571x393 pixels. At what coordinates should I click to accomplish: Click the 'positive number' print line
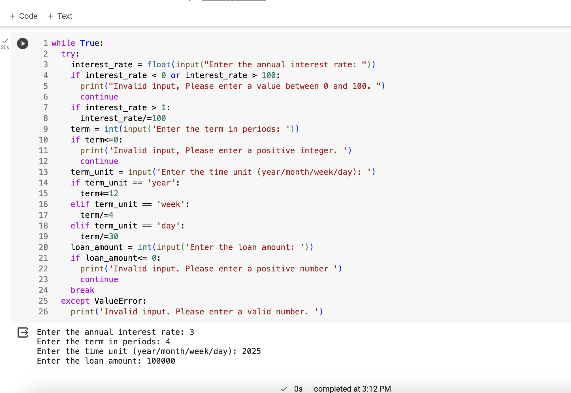pyautogui.click(x=211, y=269)
